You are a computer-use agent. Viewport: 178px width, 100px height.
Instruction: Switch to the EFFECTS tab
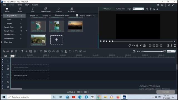pyautogui.click(x=59, y=10)
